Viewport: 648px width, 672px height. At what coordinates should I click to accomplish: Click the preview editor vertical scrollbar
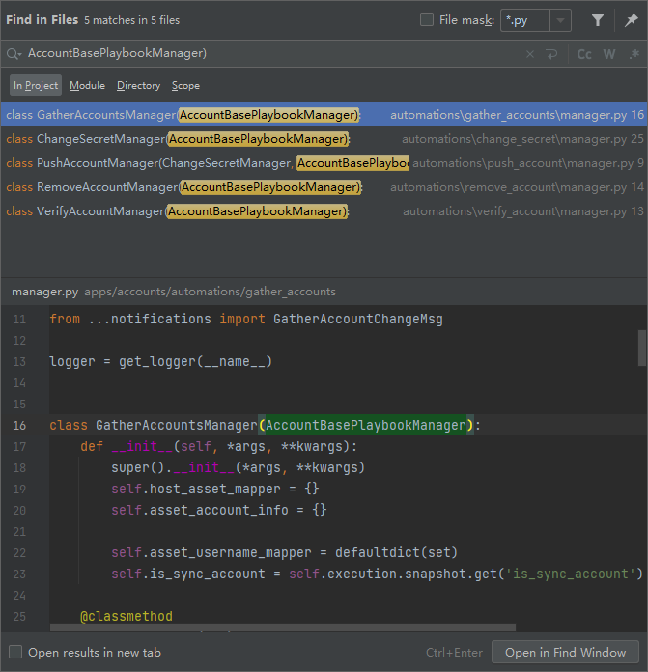coord(642,348)
